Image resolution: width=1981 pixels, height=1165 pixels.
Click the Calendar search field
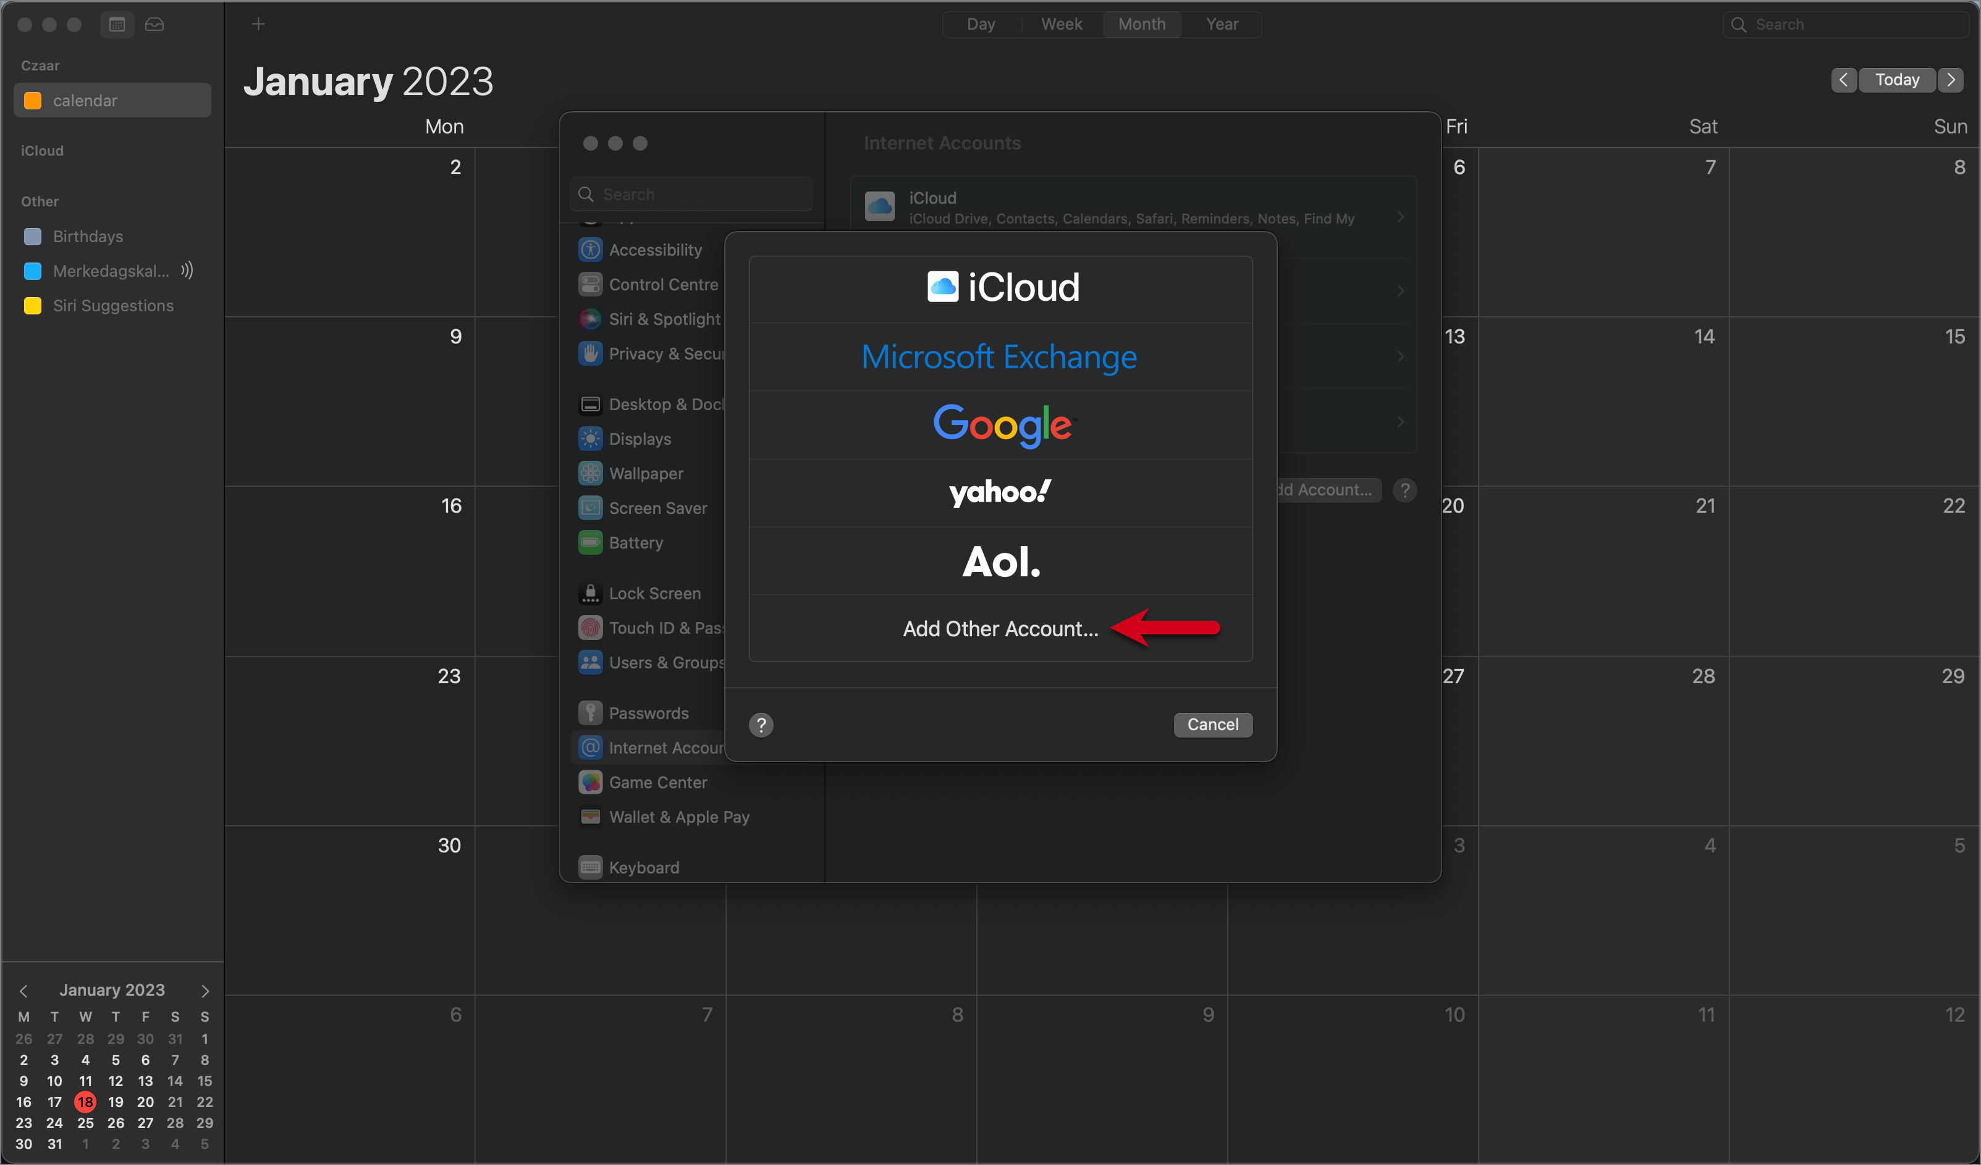coord(1845,24)
